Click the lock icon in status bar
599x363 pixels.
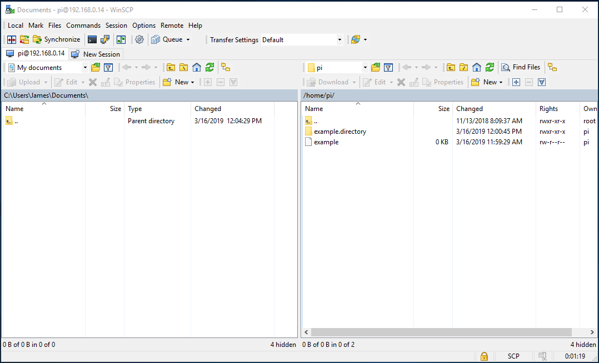(484, 356)
